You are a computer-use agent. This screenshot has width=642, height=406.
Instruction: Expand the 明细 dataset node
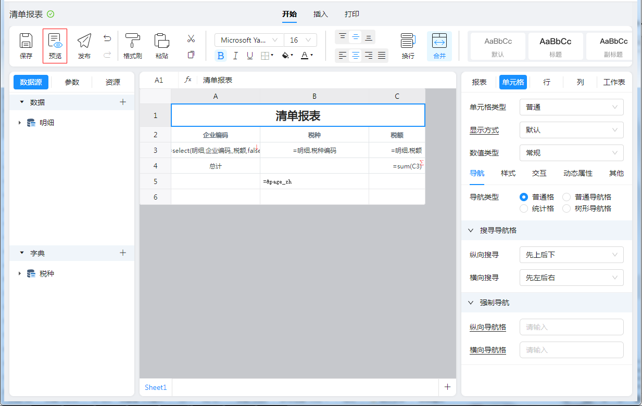point(20,123)
